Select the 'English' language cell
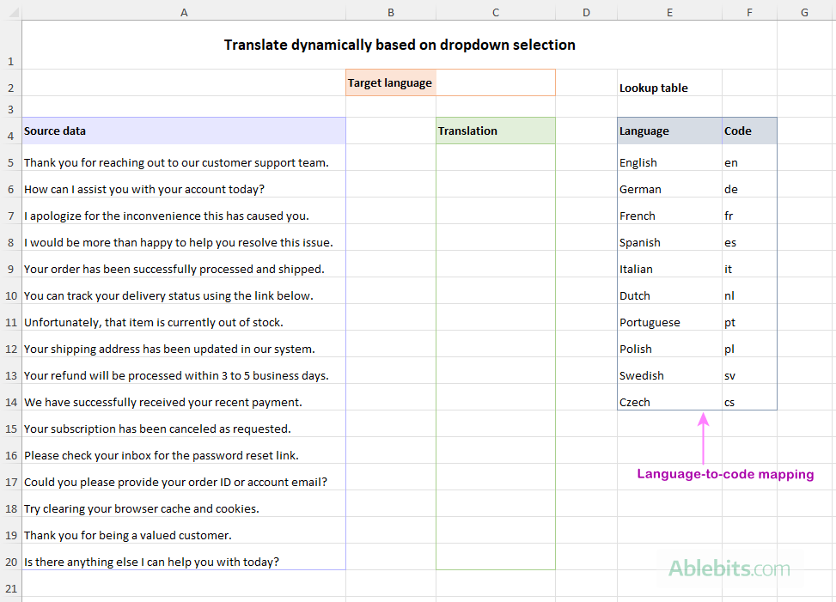836x602 pixels. click(x=669, y=158)
